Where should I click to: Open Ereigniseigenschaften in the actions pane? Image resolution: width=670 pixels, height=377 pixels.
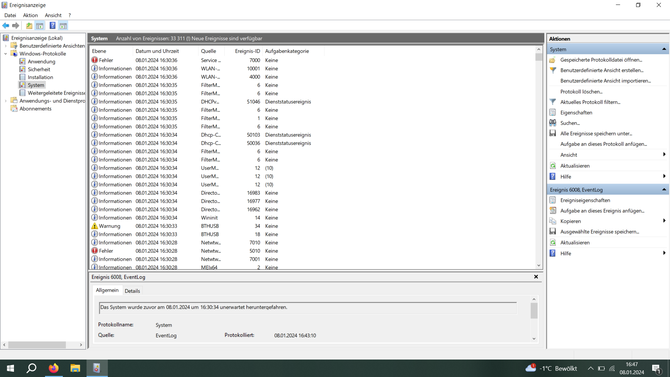click(x=585, y=200)
